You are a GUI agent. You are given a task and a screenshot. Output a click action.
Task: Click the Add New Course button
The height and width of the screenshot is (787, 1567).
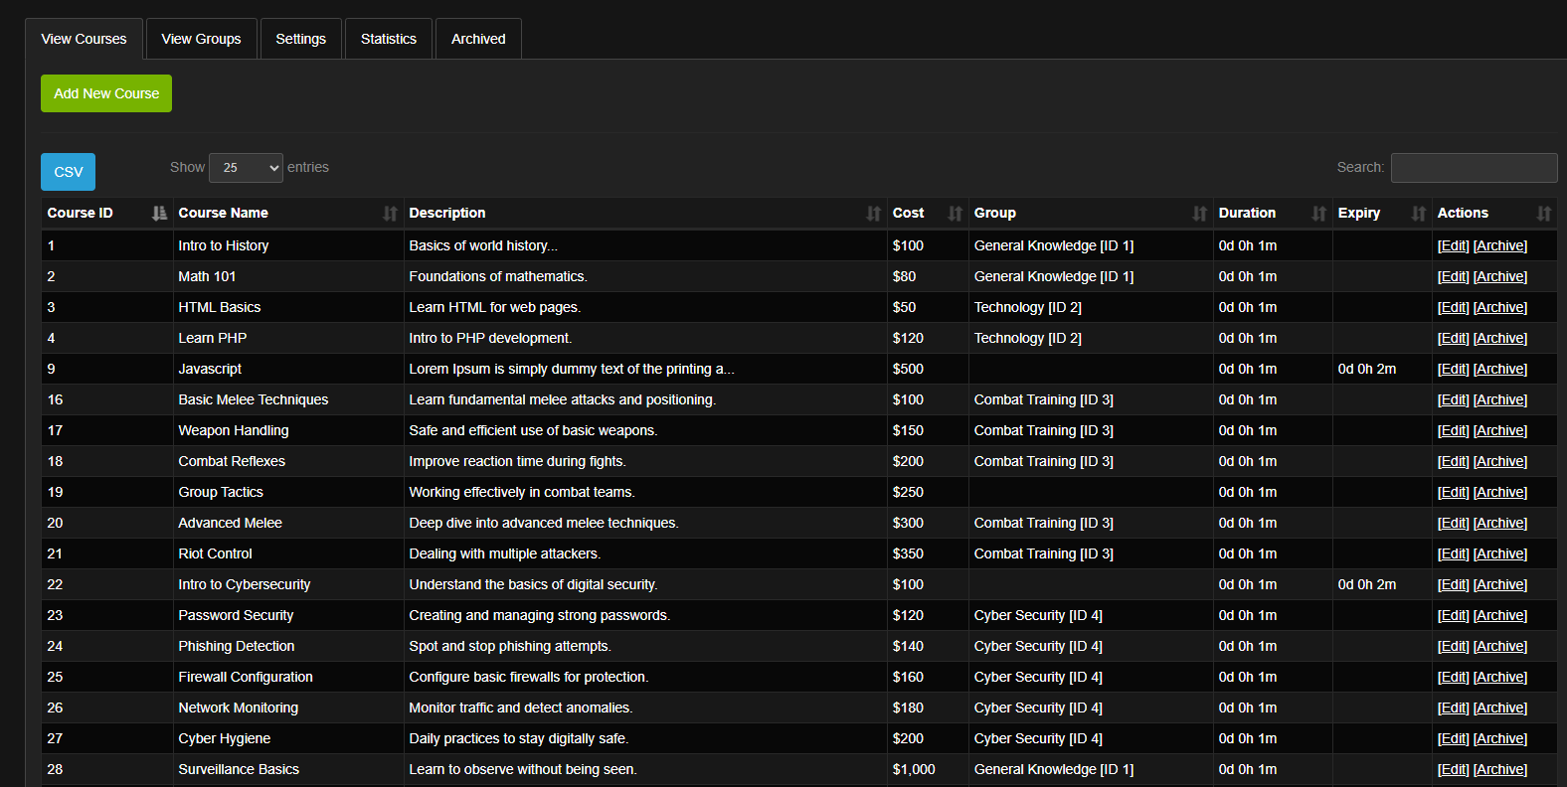(106, 93)
